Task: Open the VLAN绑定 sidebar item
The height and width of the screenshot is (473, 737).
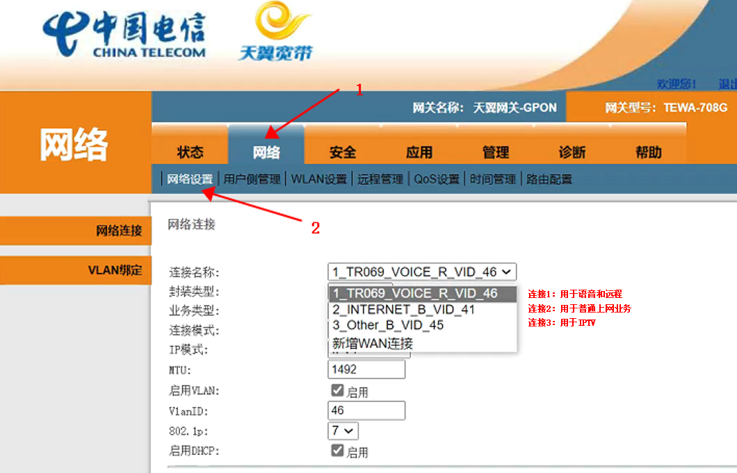Action: [x=115, y=270]
